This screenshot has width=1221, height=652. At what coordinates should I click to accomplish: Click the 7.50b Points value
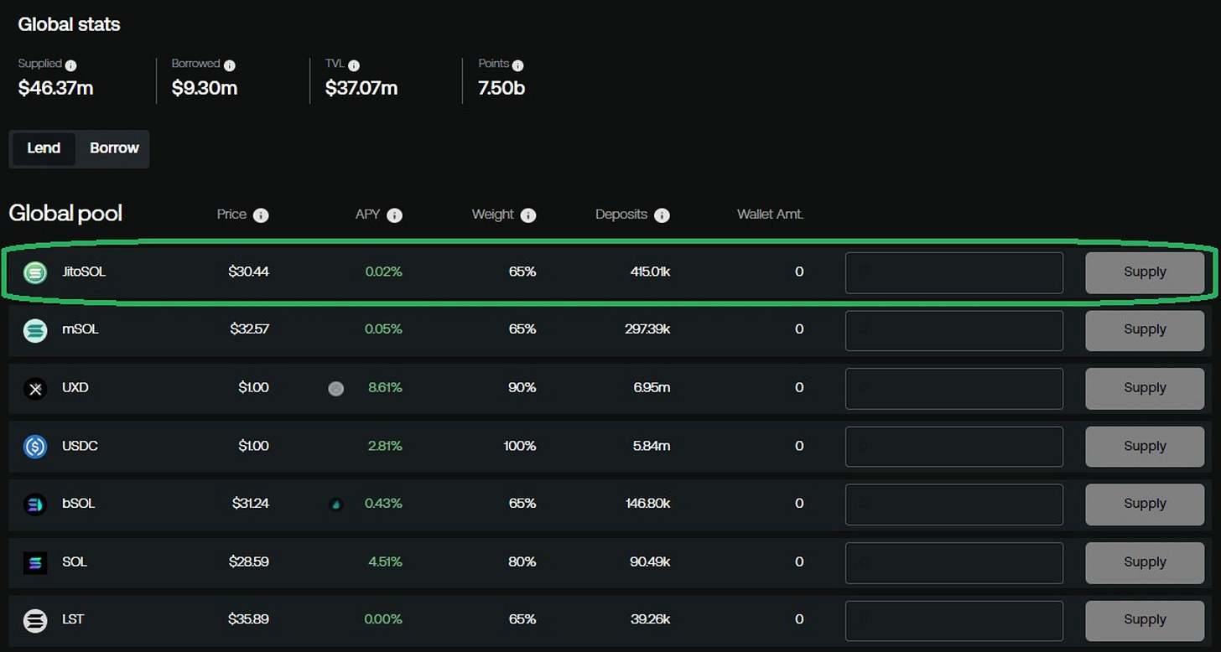[x=501, y=88]
